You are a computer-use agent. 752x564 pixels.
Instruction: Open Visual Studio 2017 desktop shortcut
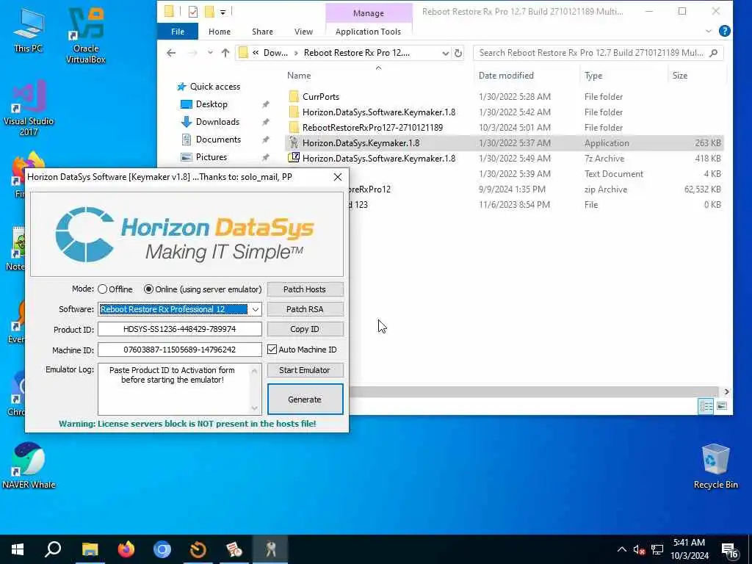(x=29, y=109)
